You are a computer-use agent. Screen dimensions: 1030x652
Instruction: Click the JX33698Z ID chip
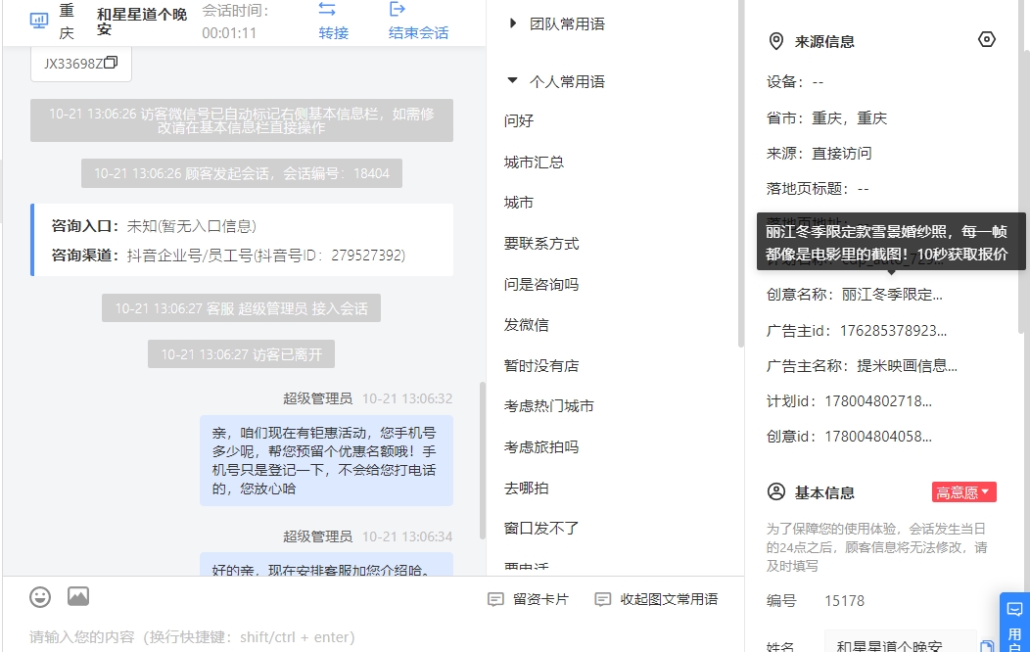click(81, 64)
